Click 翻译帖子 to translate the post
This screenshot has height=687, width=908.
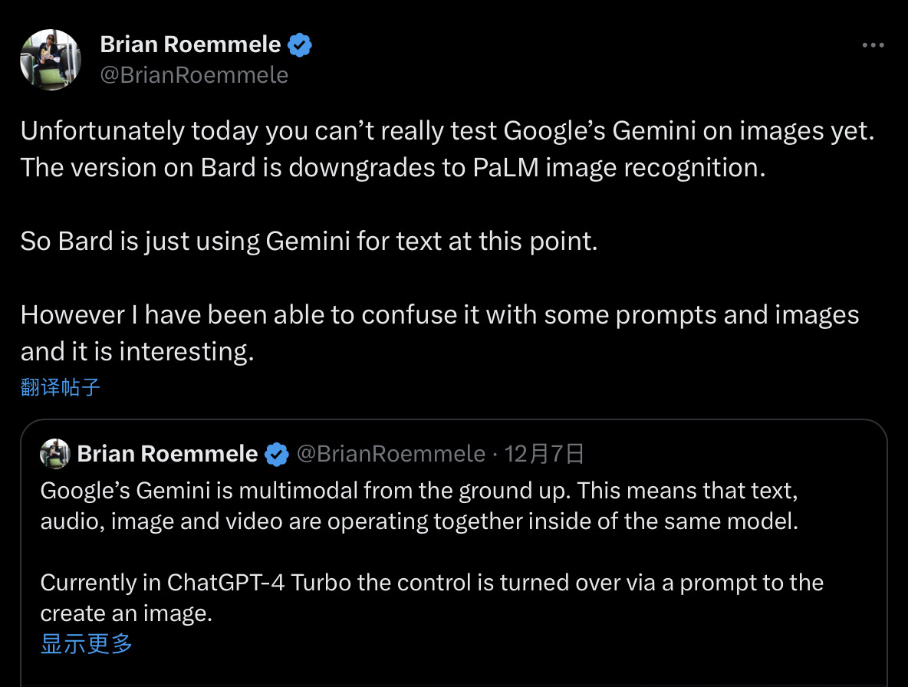tap(61, 387)
